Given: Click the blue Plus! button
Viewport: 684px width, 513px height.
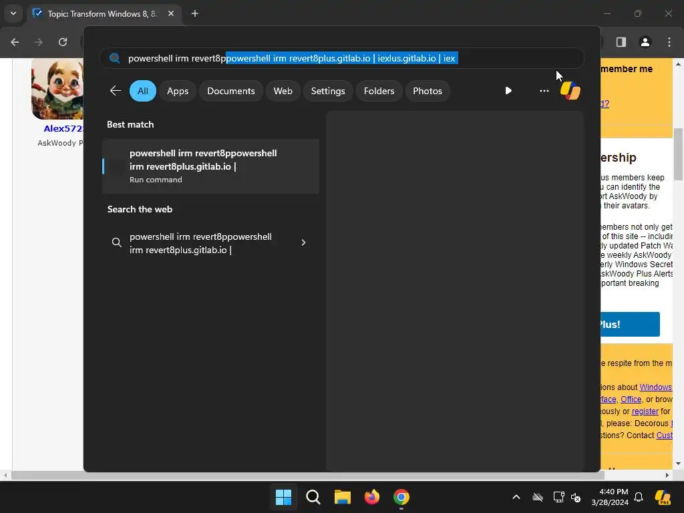Looking at the screenshot, I should [631, 324].
